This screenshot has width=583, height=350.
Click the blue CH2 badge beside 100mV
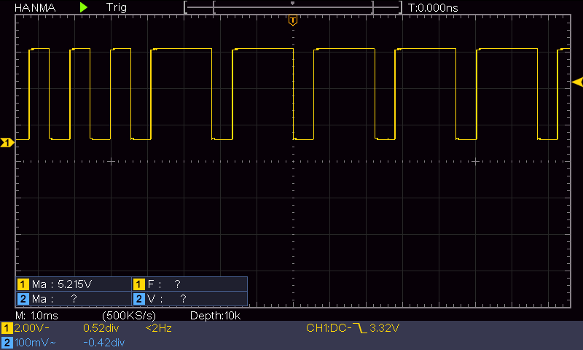(7, 342)
